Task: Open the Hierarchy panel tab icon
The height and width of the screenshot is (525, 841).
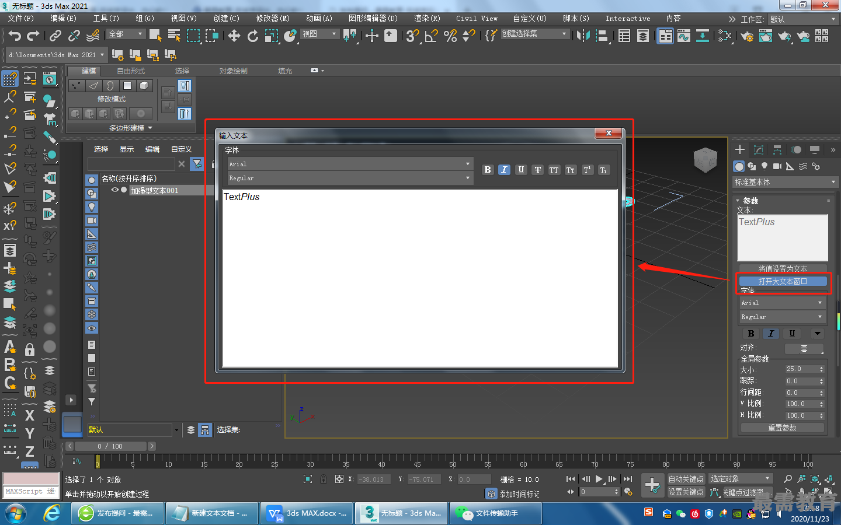Action: pyautogui.click(x=777, y=150)
